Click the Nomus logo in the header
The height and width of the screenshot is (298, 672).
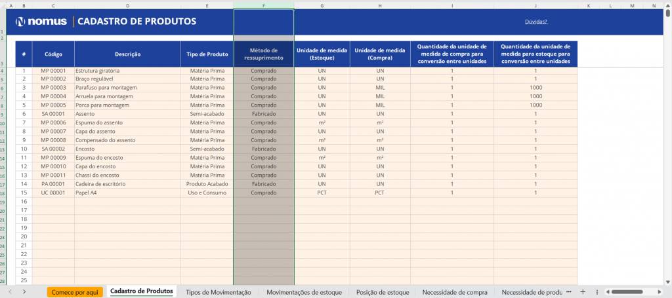tap(42, 22)
